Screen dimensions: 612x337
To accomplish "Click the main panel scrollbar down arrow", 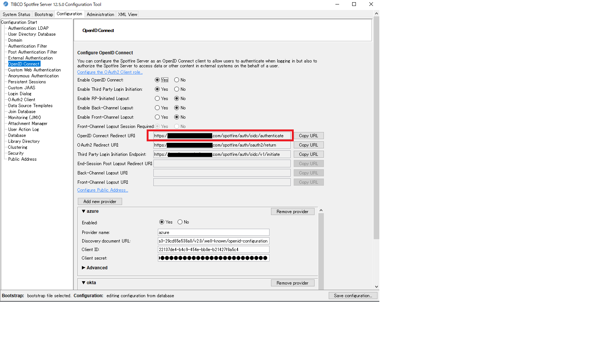I will point(376,287).
